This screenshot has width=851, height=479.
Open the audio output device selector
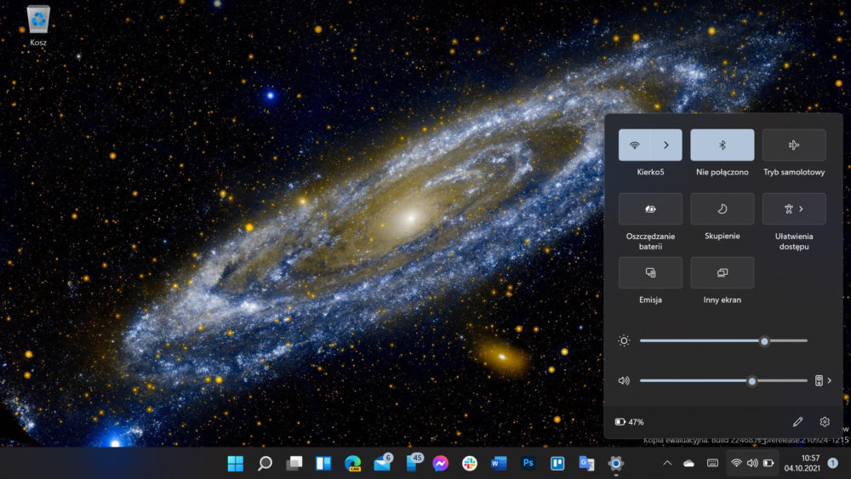(x=823, y=381)
